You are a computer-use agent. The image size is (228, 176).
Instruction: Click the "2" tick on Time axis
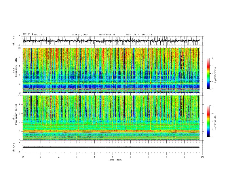pos(59,157)
